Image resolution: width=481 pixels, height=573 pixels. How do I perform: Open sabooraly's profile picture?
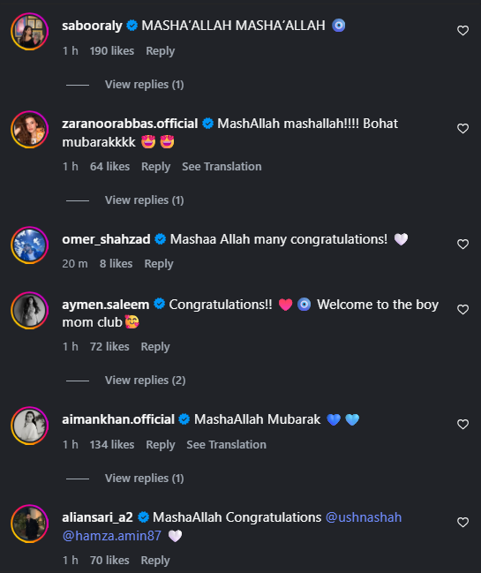click(x=30, y=31)
